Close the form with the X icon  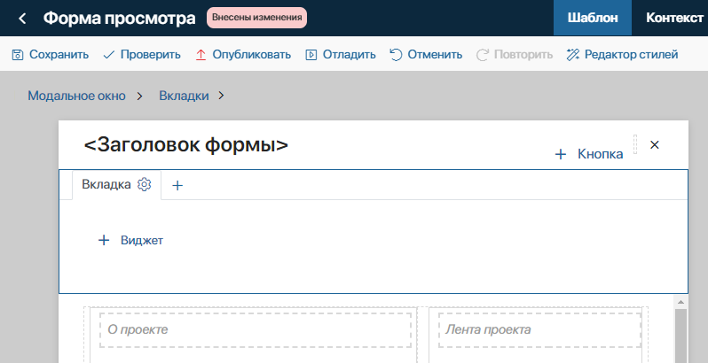pyautogui.click(x=654, y=144)
